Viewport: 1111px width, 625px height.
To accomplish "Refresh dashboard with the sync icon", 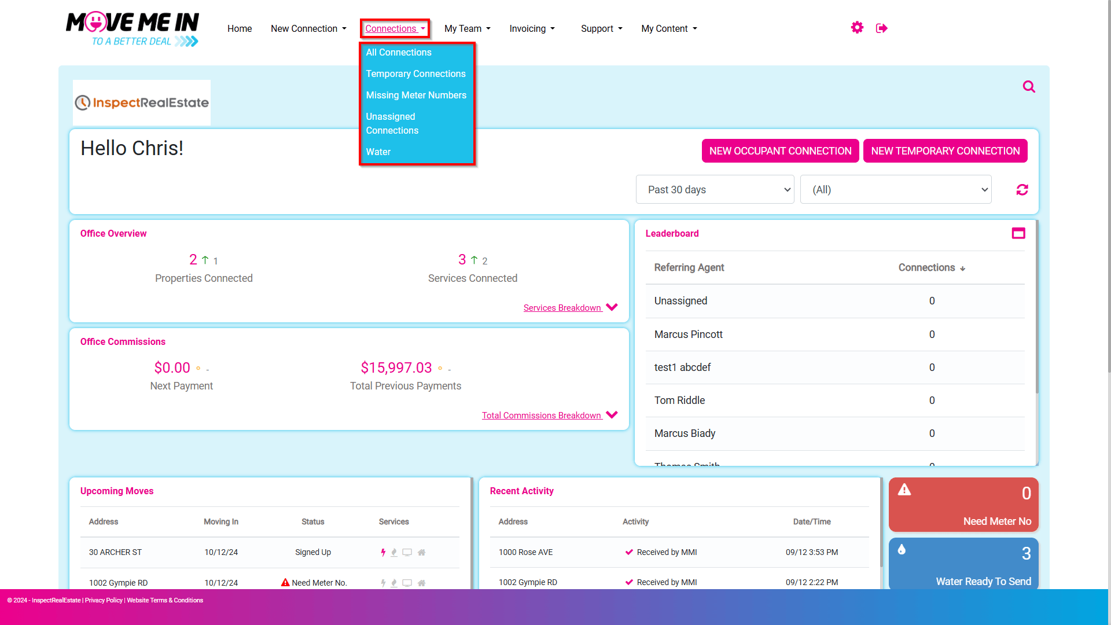I will (1022, 190).
